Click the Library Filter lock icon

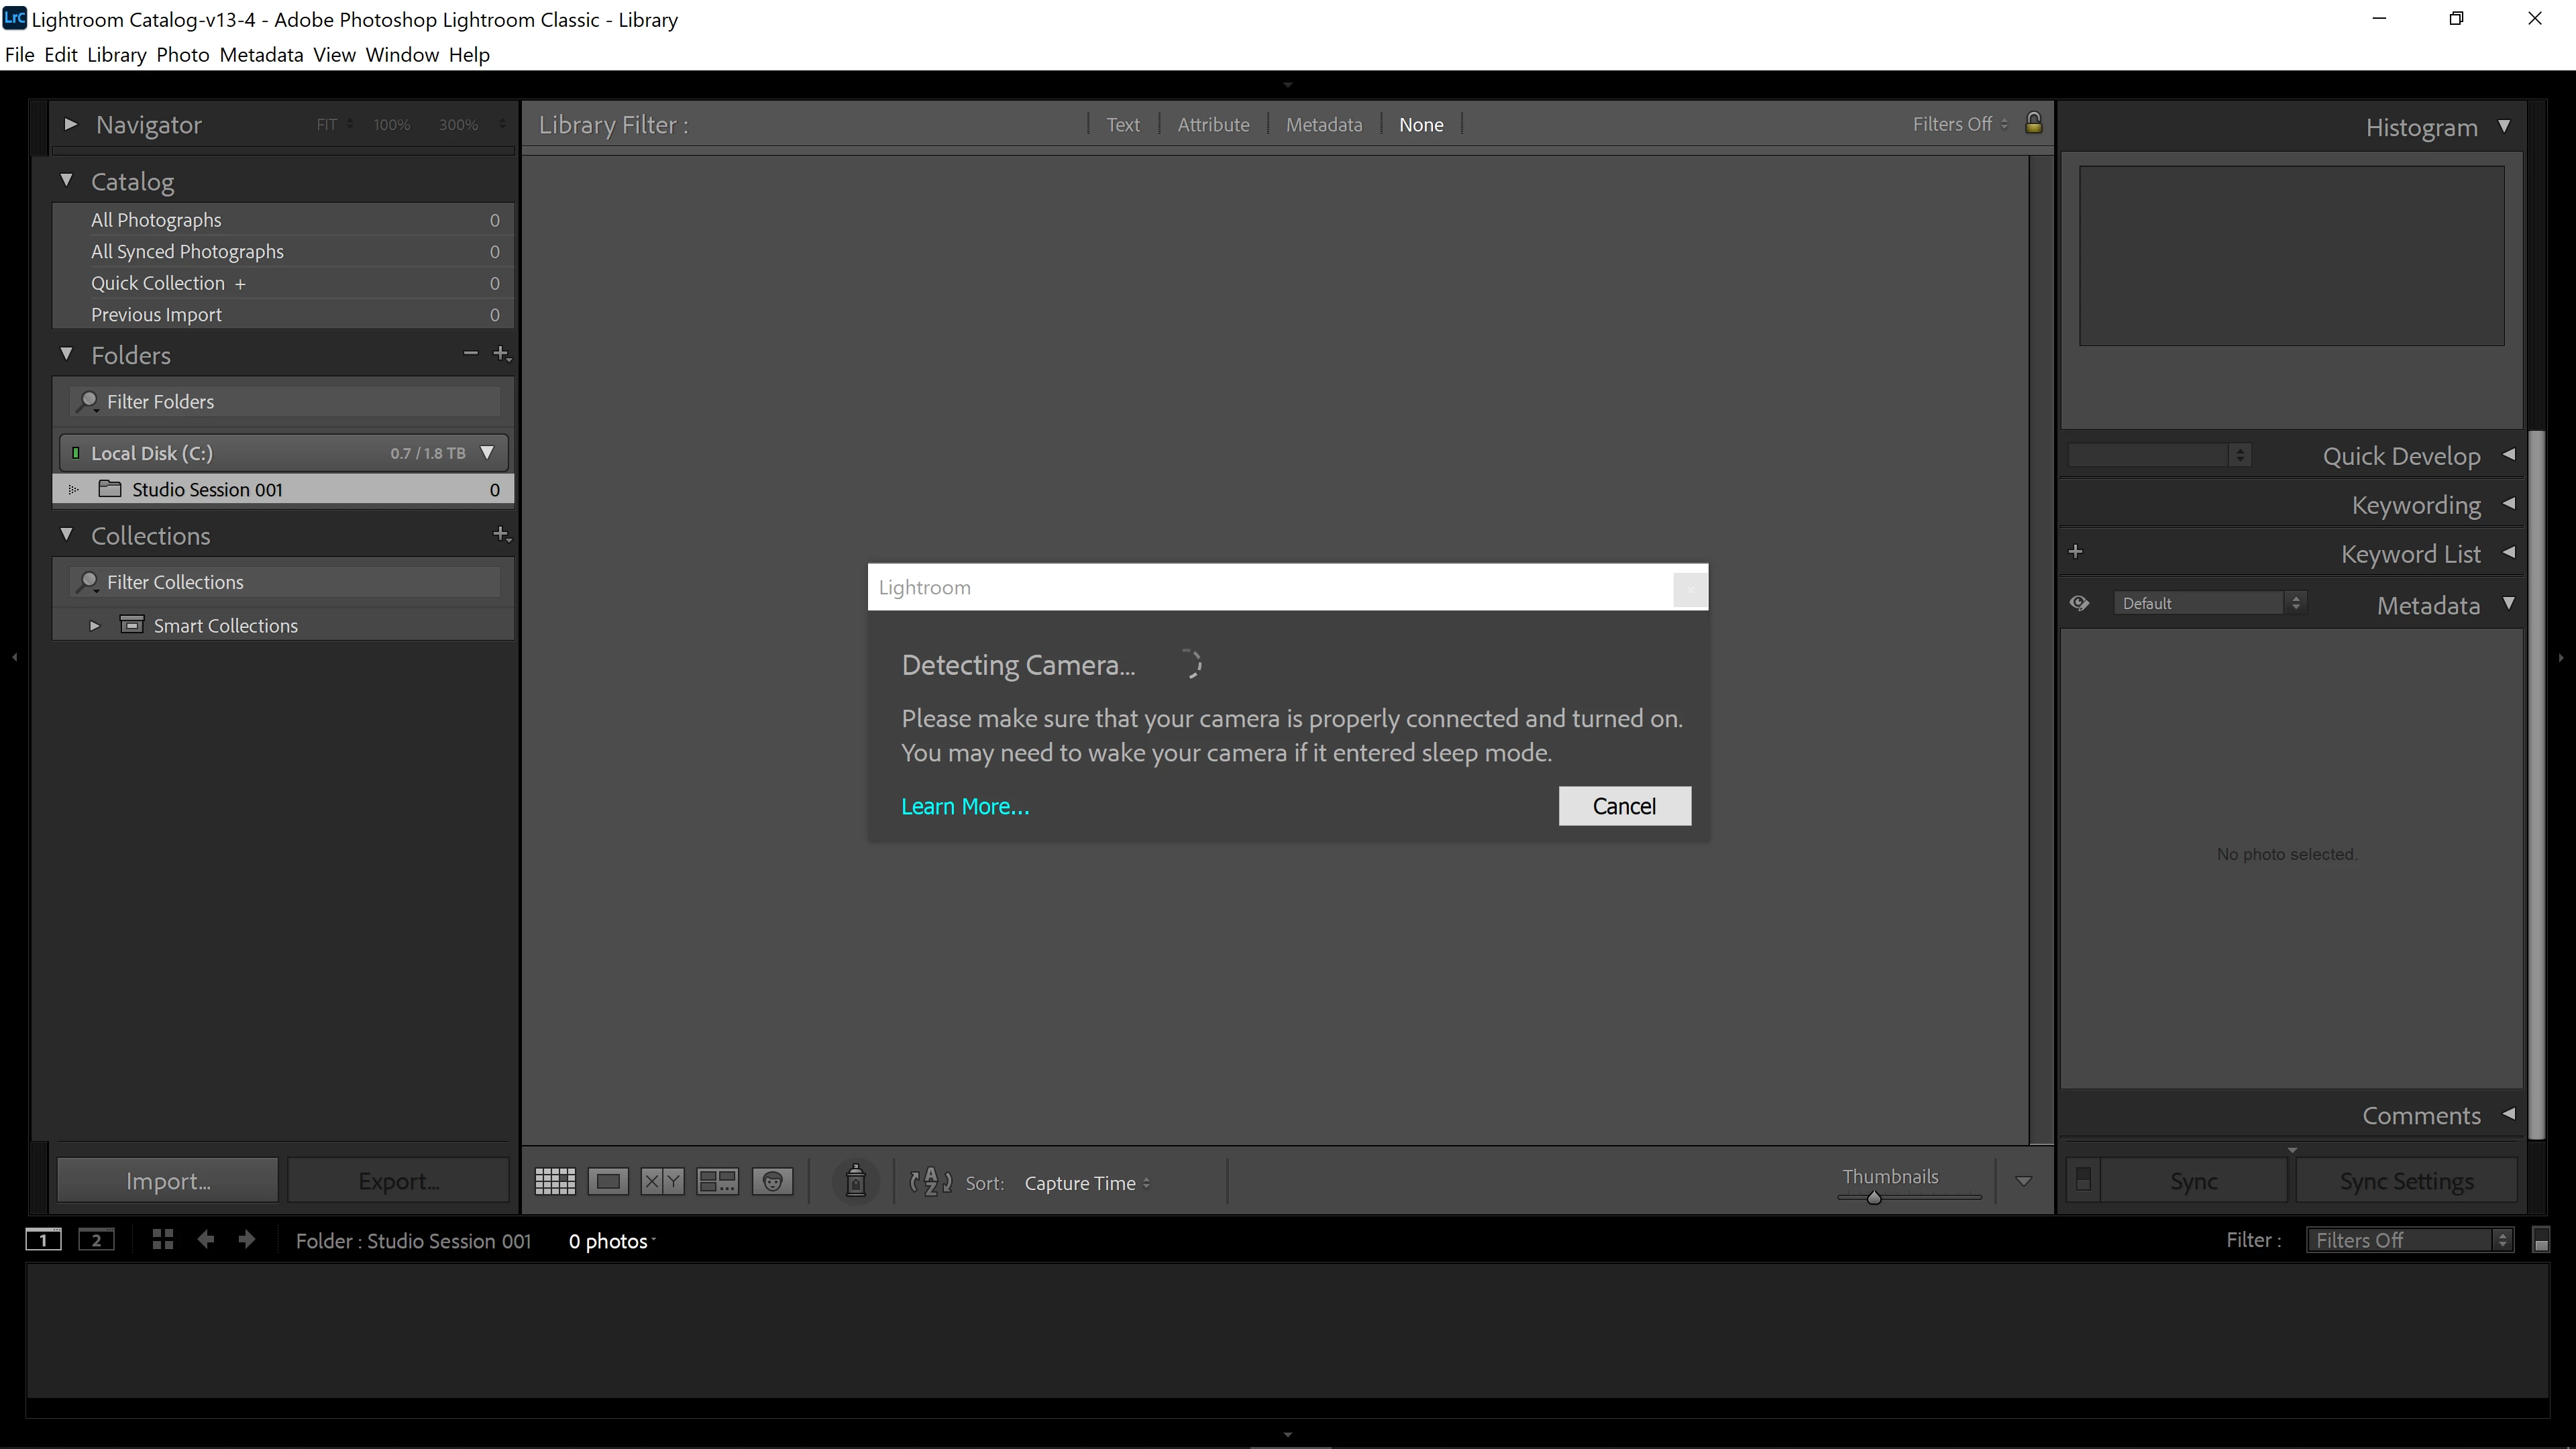pyautogui.click(x=2033, y=123)
